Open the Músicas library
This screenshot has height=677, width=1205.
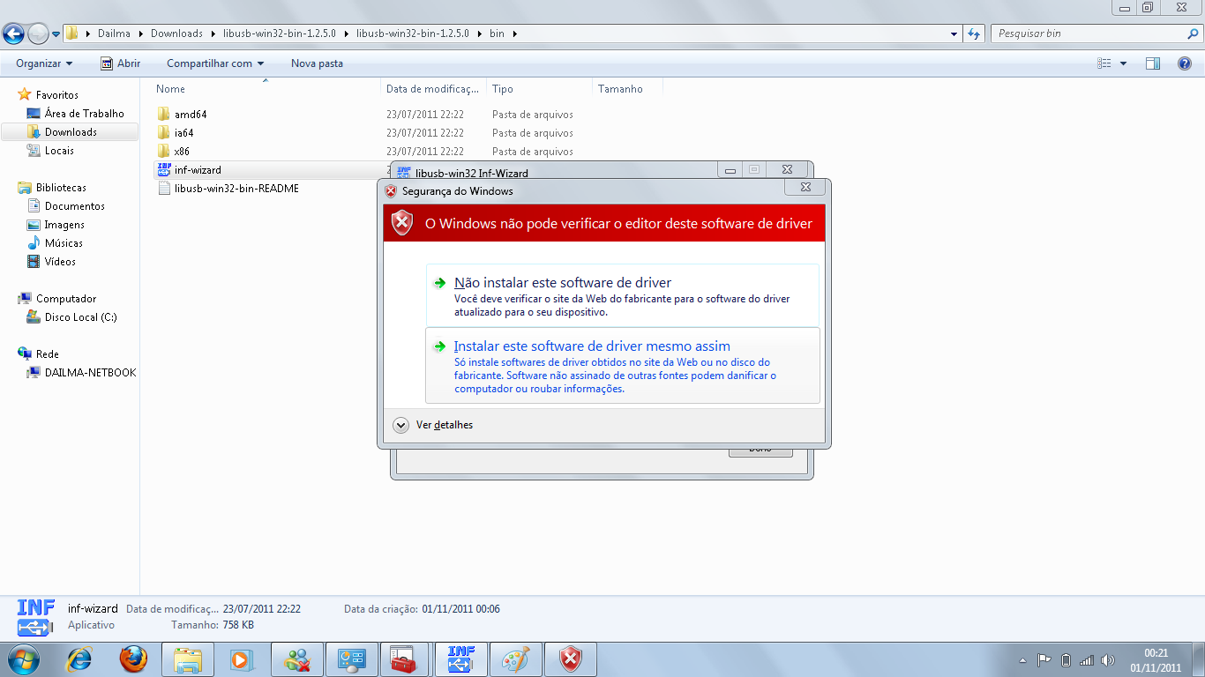pos(64,243)
